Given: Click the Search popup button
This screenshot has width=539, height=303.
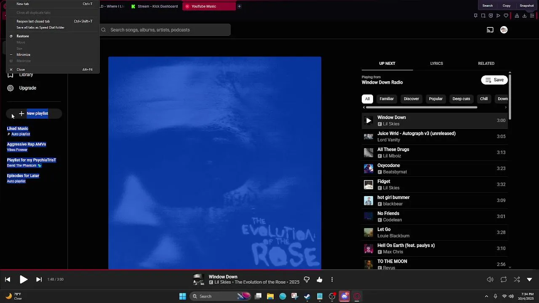Looking at the screenshot, I should coord(488,5).
